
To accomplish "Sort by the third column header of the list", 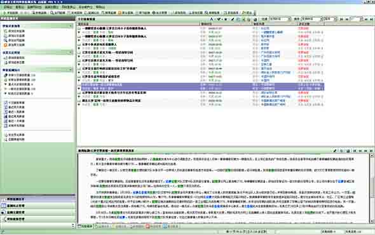I will click(x=275, y=24).
